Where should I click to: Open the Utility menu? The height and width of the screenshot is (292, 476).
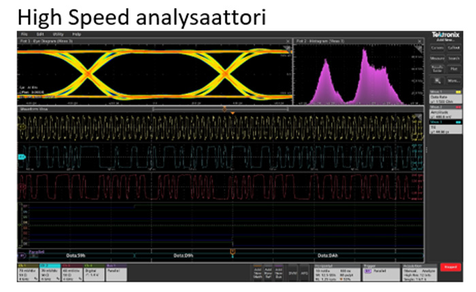pyautogui.click(x=58, y=34)
